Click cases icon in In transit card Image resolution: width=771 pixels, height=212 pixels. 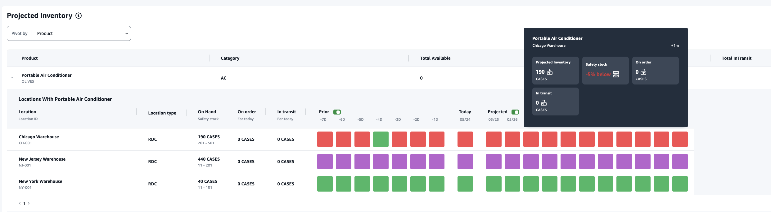[x=544, y=103]
